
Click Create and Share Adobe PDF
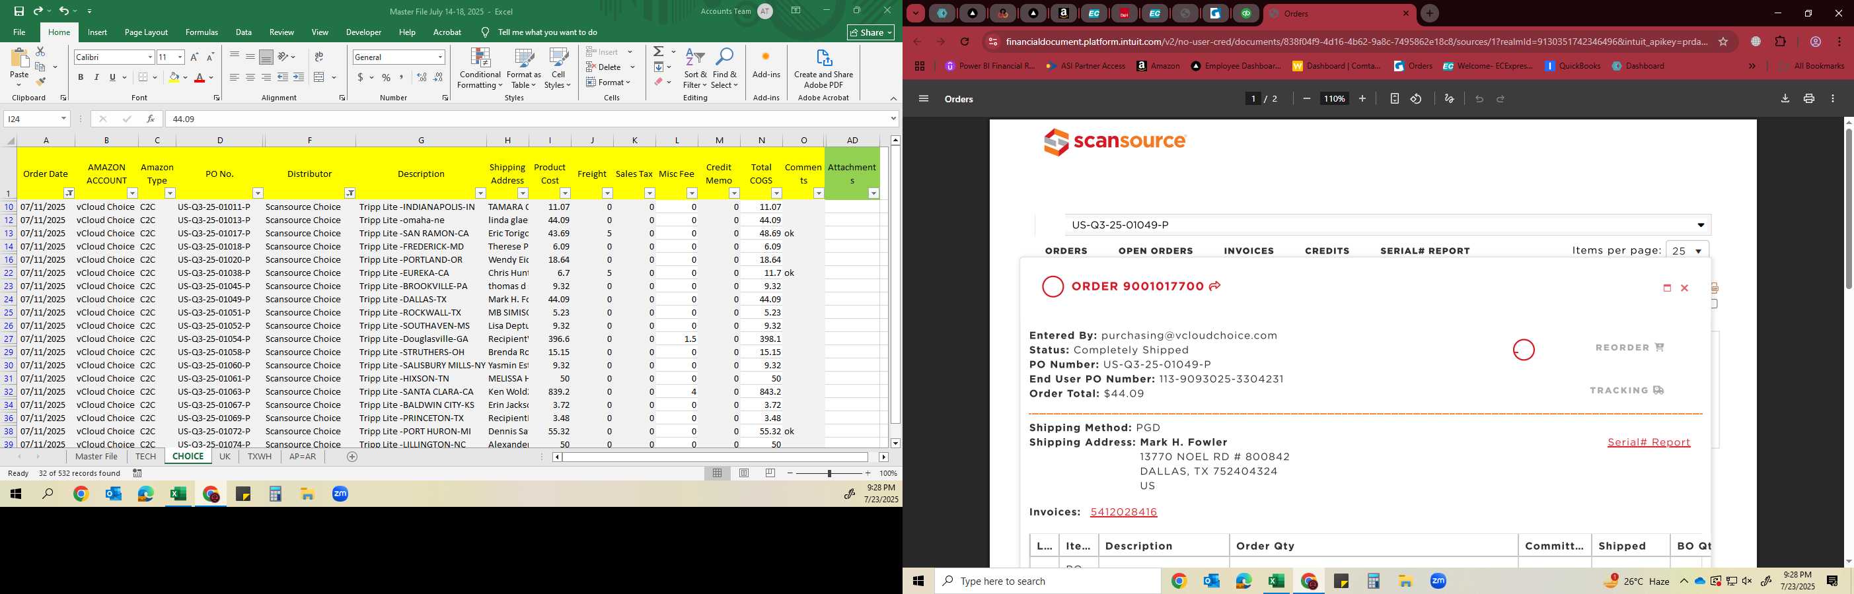pyautogui.click(x=823, y=69)
